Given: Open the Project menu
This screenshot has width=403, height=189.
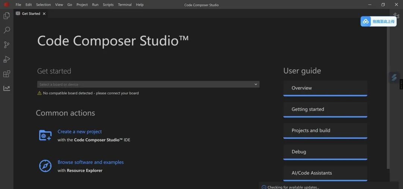Looking at the screenshot, I should 82,4.
